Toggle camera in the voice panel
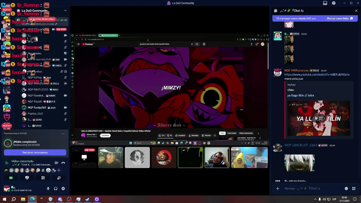Viewport: 361px width, 203px height. [x=11, y=178]
